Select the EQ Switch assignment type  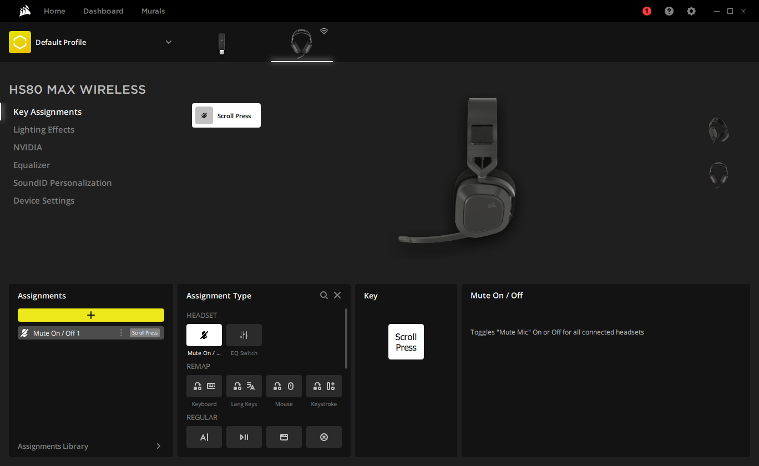coord(244,335)
